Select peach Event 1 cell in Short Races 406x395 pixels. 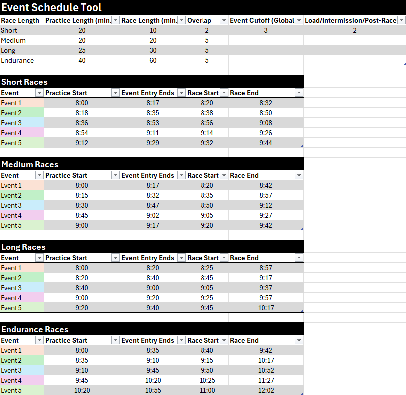pos(22,103)
